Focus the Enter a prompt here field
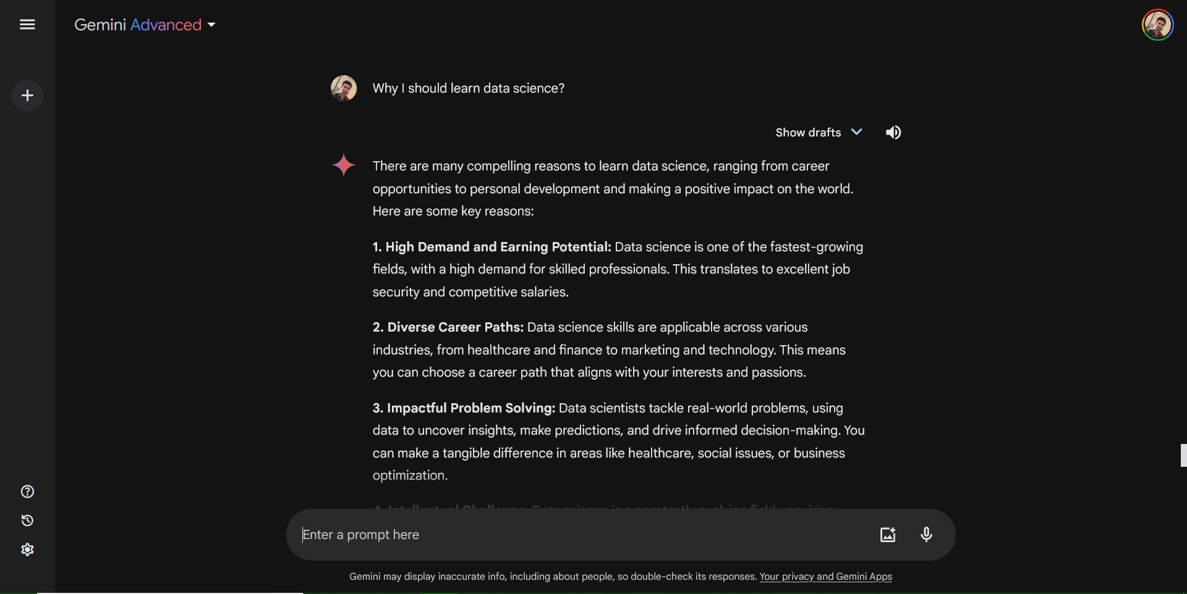The height and width of the screenshot is (594, 1187). tap(581, 535)
